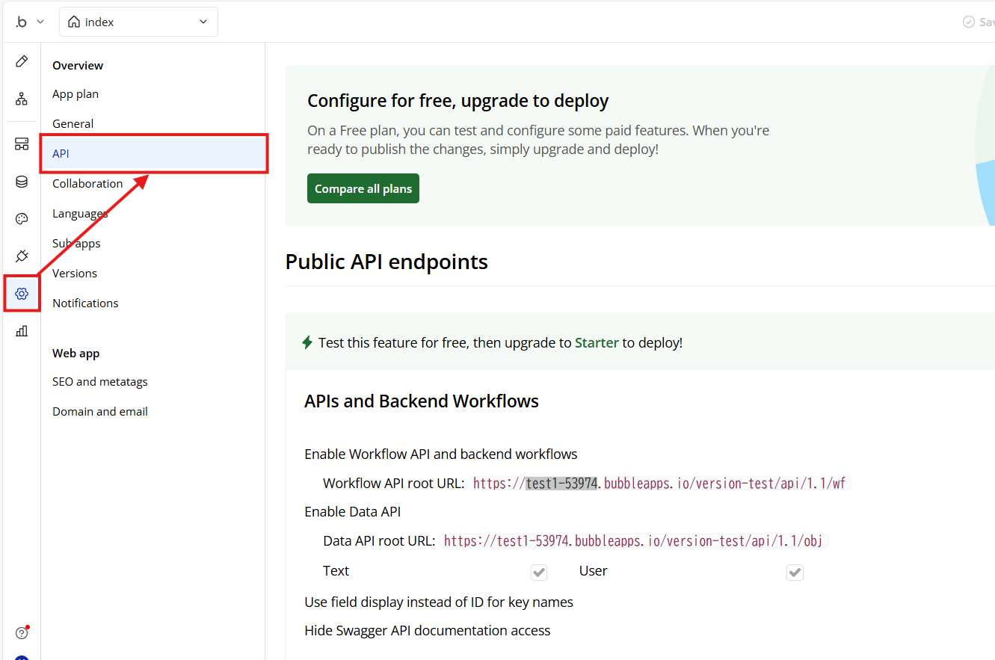Toggle the User data type checkbox

tap(795, 573)
